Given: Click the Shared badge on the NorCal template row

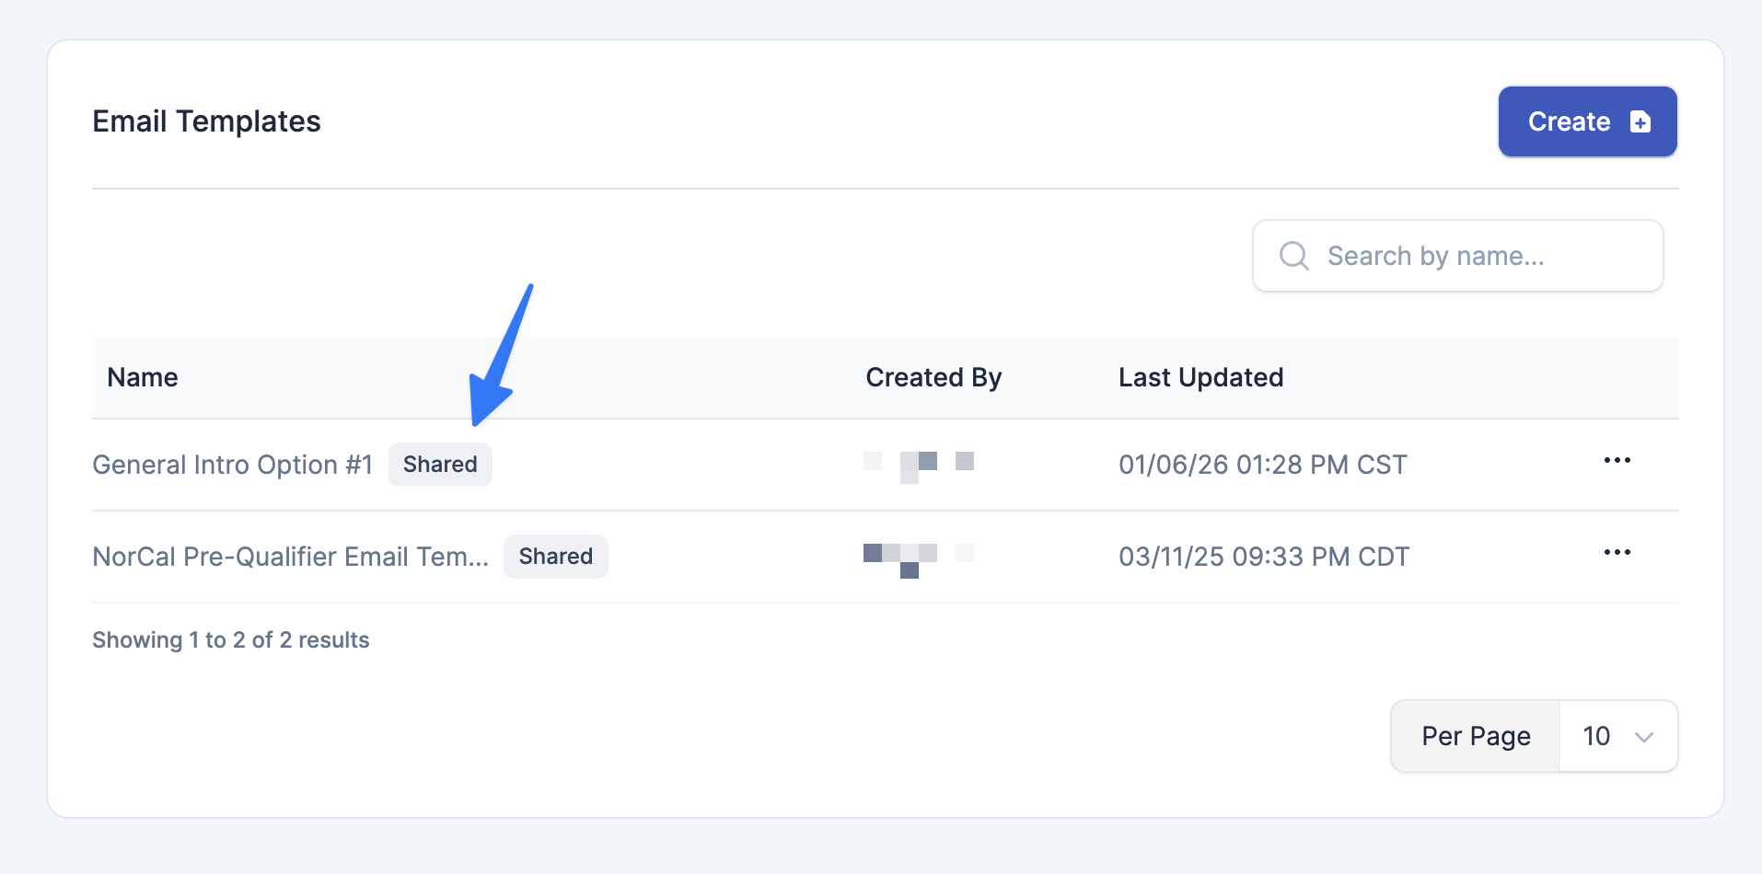Looking at the screenshot, I should point(555,556).
